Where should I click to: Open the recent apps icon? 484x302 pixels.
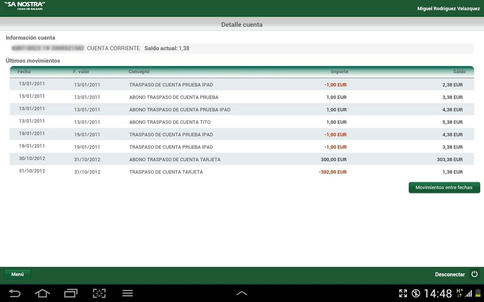coord(71,293)
